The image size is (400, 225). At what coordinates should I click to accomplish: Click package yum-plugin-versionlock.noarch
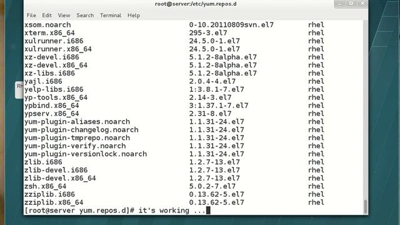[86, 154]
